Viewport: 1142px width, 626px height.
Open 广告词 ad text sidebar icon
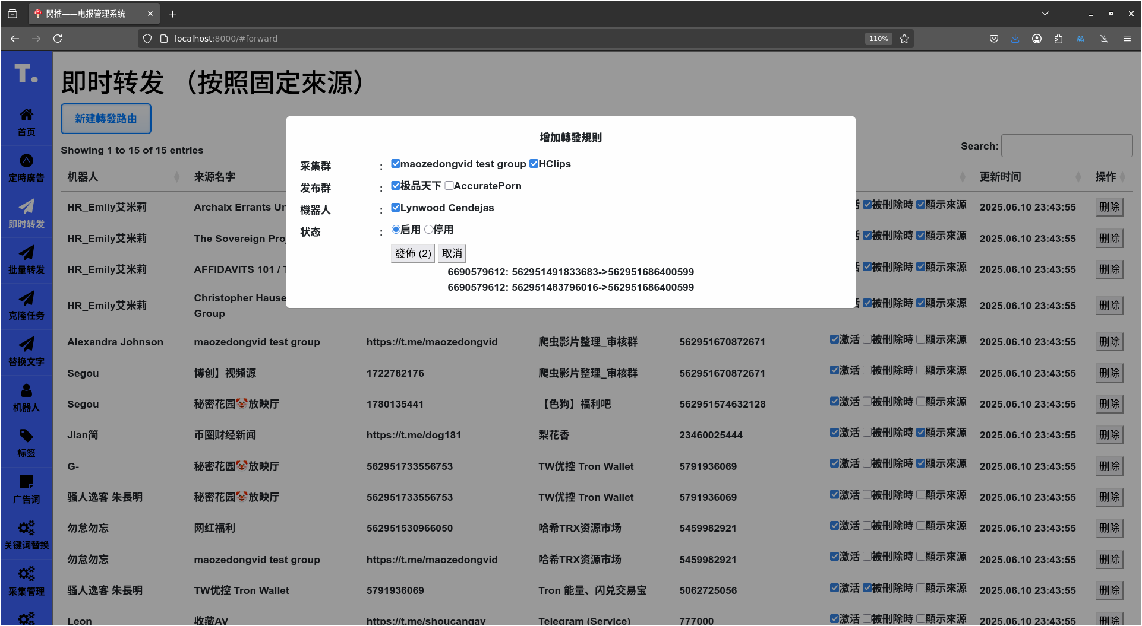tap(26, 490)
